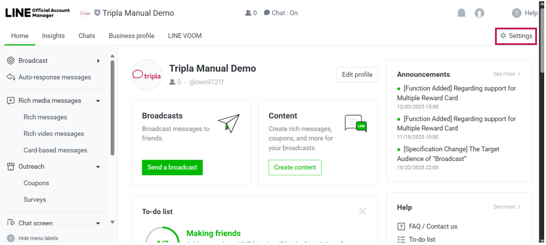Viewport: 546px width, 245px height.
Task: Open the user account avatar icon
Action: pos(479,13)
